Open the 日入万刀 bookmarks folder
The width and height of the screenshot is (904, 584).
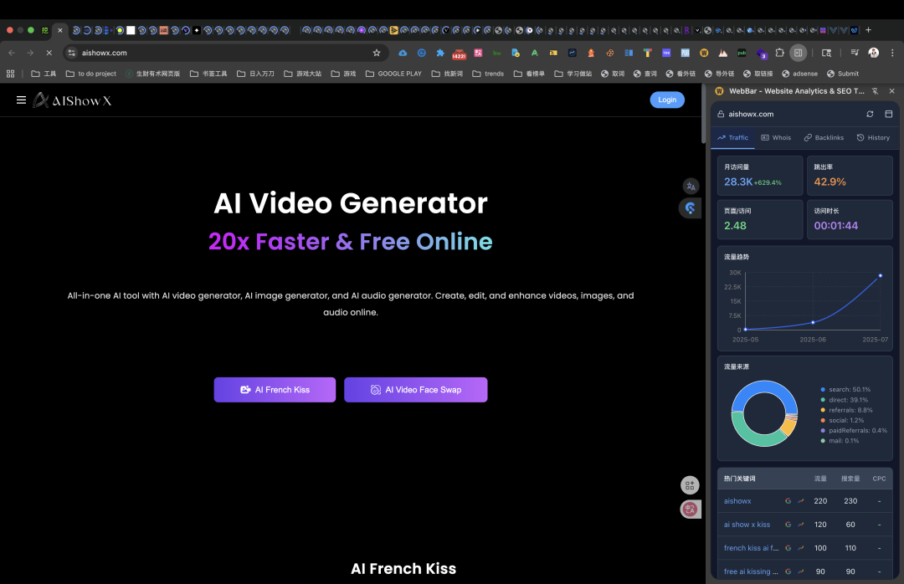tap(256, 74)
